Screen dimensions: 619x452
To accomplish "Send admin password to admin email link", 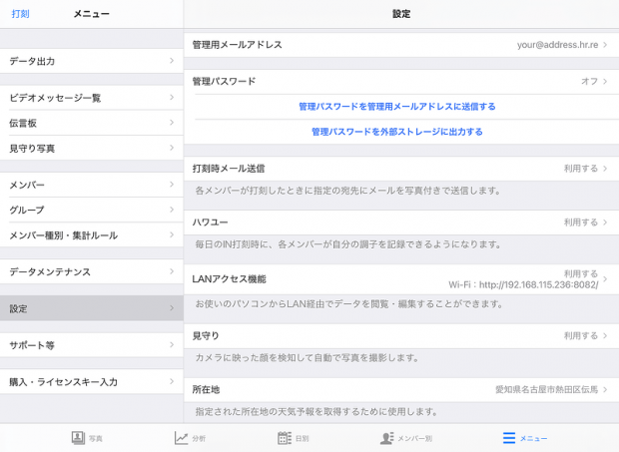I will (x=396, y=106).
